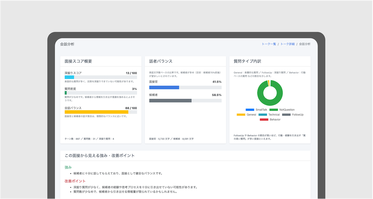373x199 pixels.
Task: Toggle the Technical legend item
Action: (274, 115)
